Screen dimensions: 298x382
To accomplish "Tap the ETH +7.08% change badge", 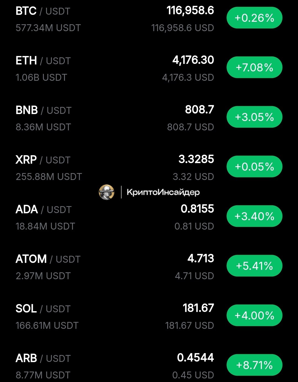I will (254, 68).
